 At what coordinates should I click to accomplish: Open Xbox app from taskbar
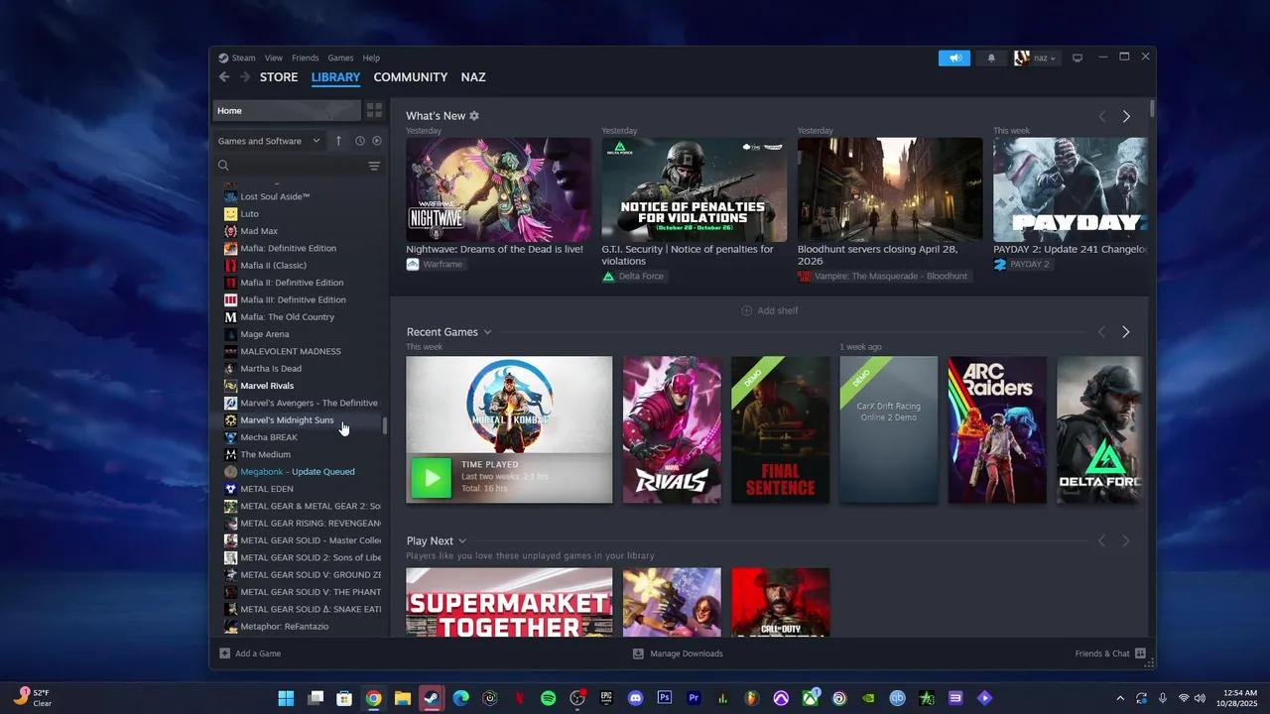click(x=811, y=698)
